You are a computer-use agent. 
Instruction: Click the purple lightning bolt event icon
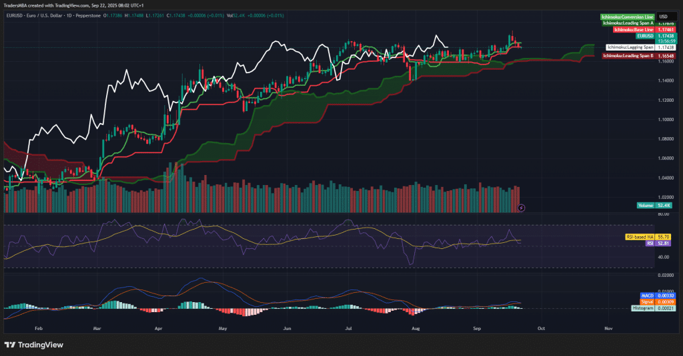(x=522, y=208)
